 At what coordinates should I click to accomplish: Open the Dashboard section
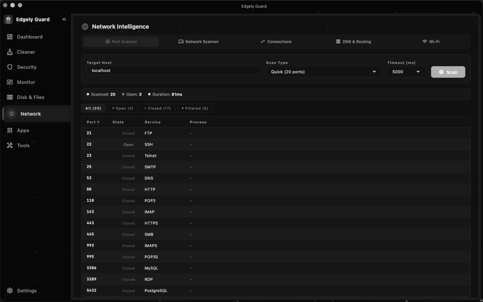click(x=36, y=37)
